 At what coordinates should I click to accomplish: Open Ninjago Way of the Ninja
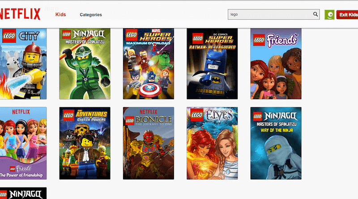(276, 143)
